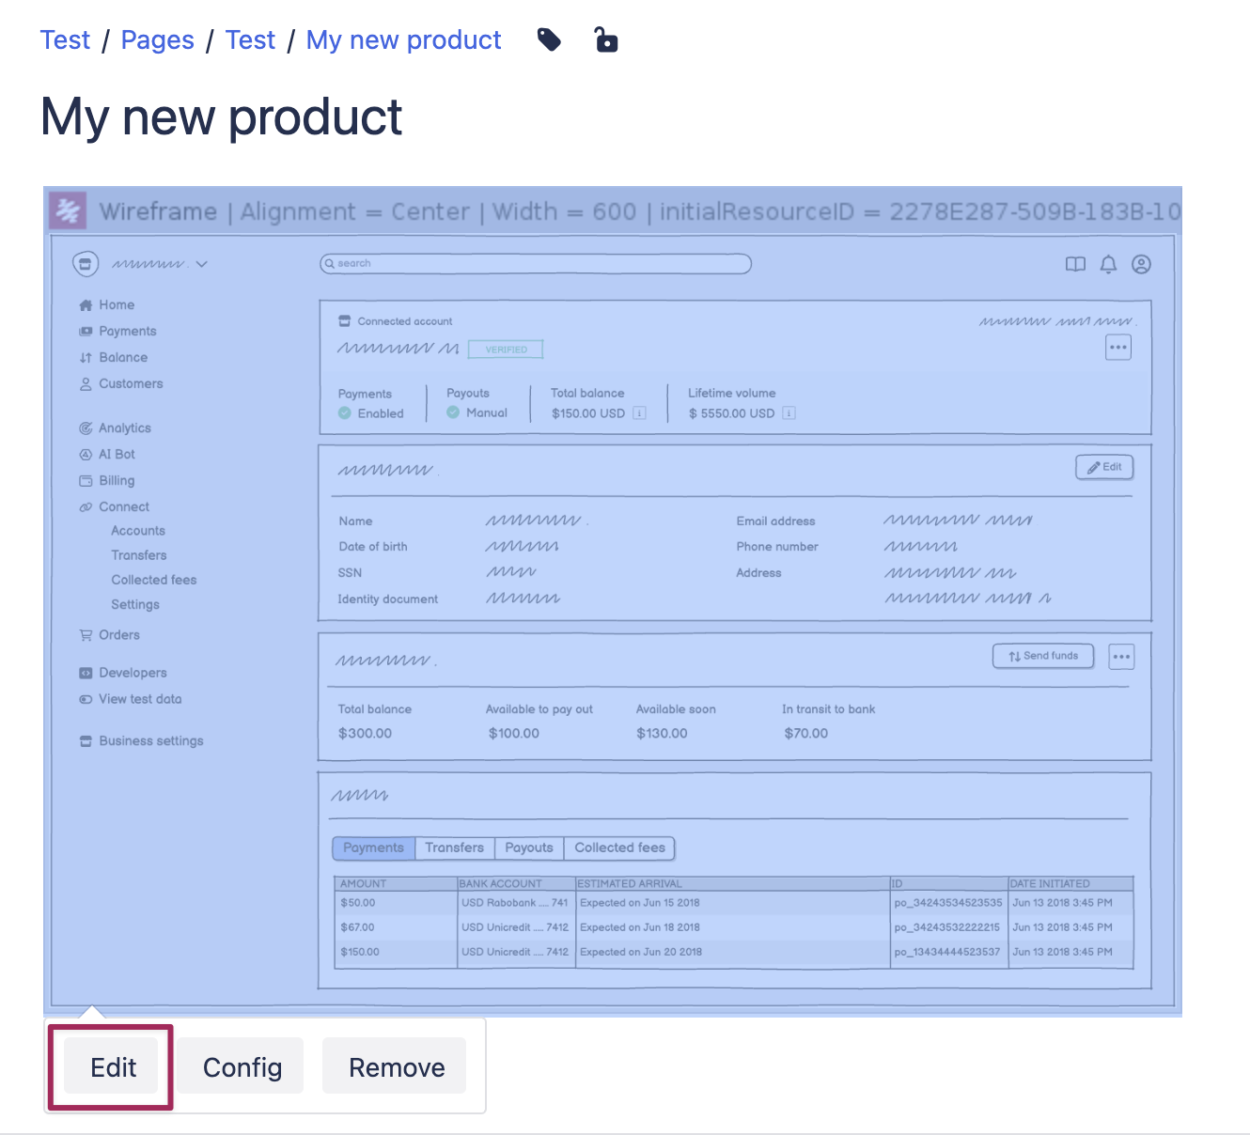Click the Total balance info icon

[639, 412]
